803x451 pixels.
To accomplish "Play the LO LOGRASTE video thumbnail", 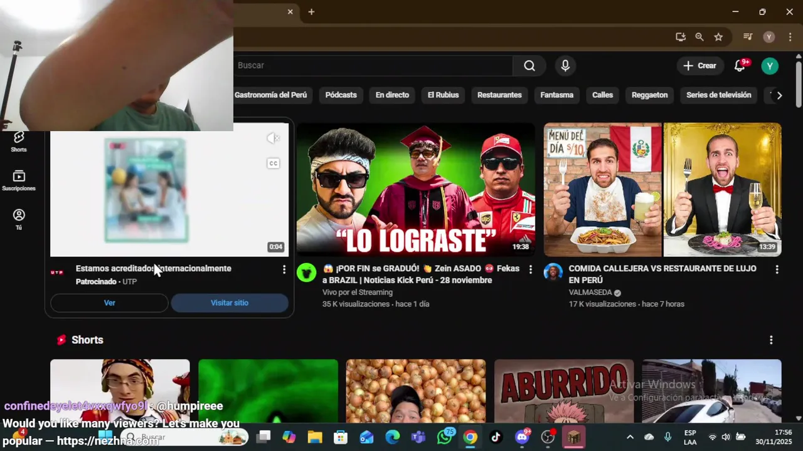I will click(x=415, y=189).
